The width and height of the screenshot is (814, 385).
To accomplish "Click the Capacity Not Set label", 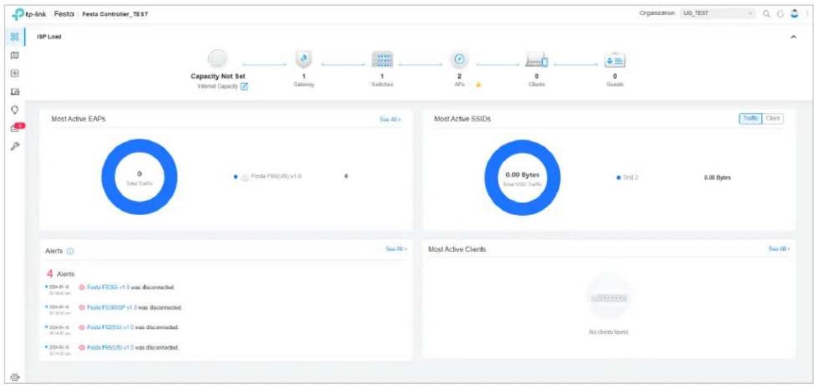I will pyautogui.click(x=217, y=77).
